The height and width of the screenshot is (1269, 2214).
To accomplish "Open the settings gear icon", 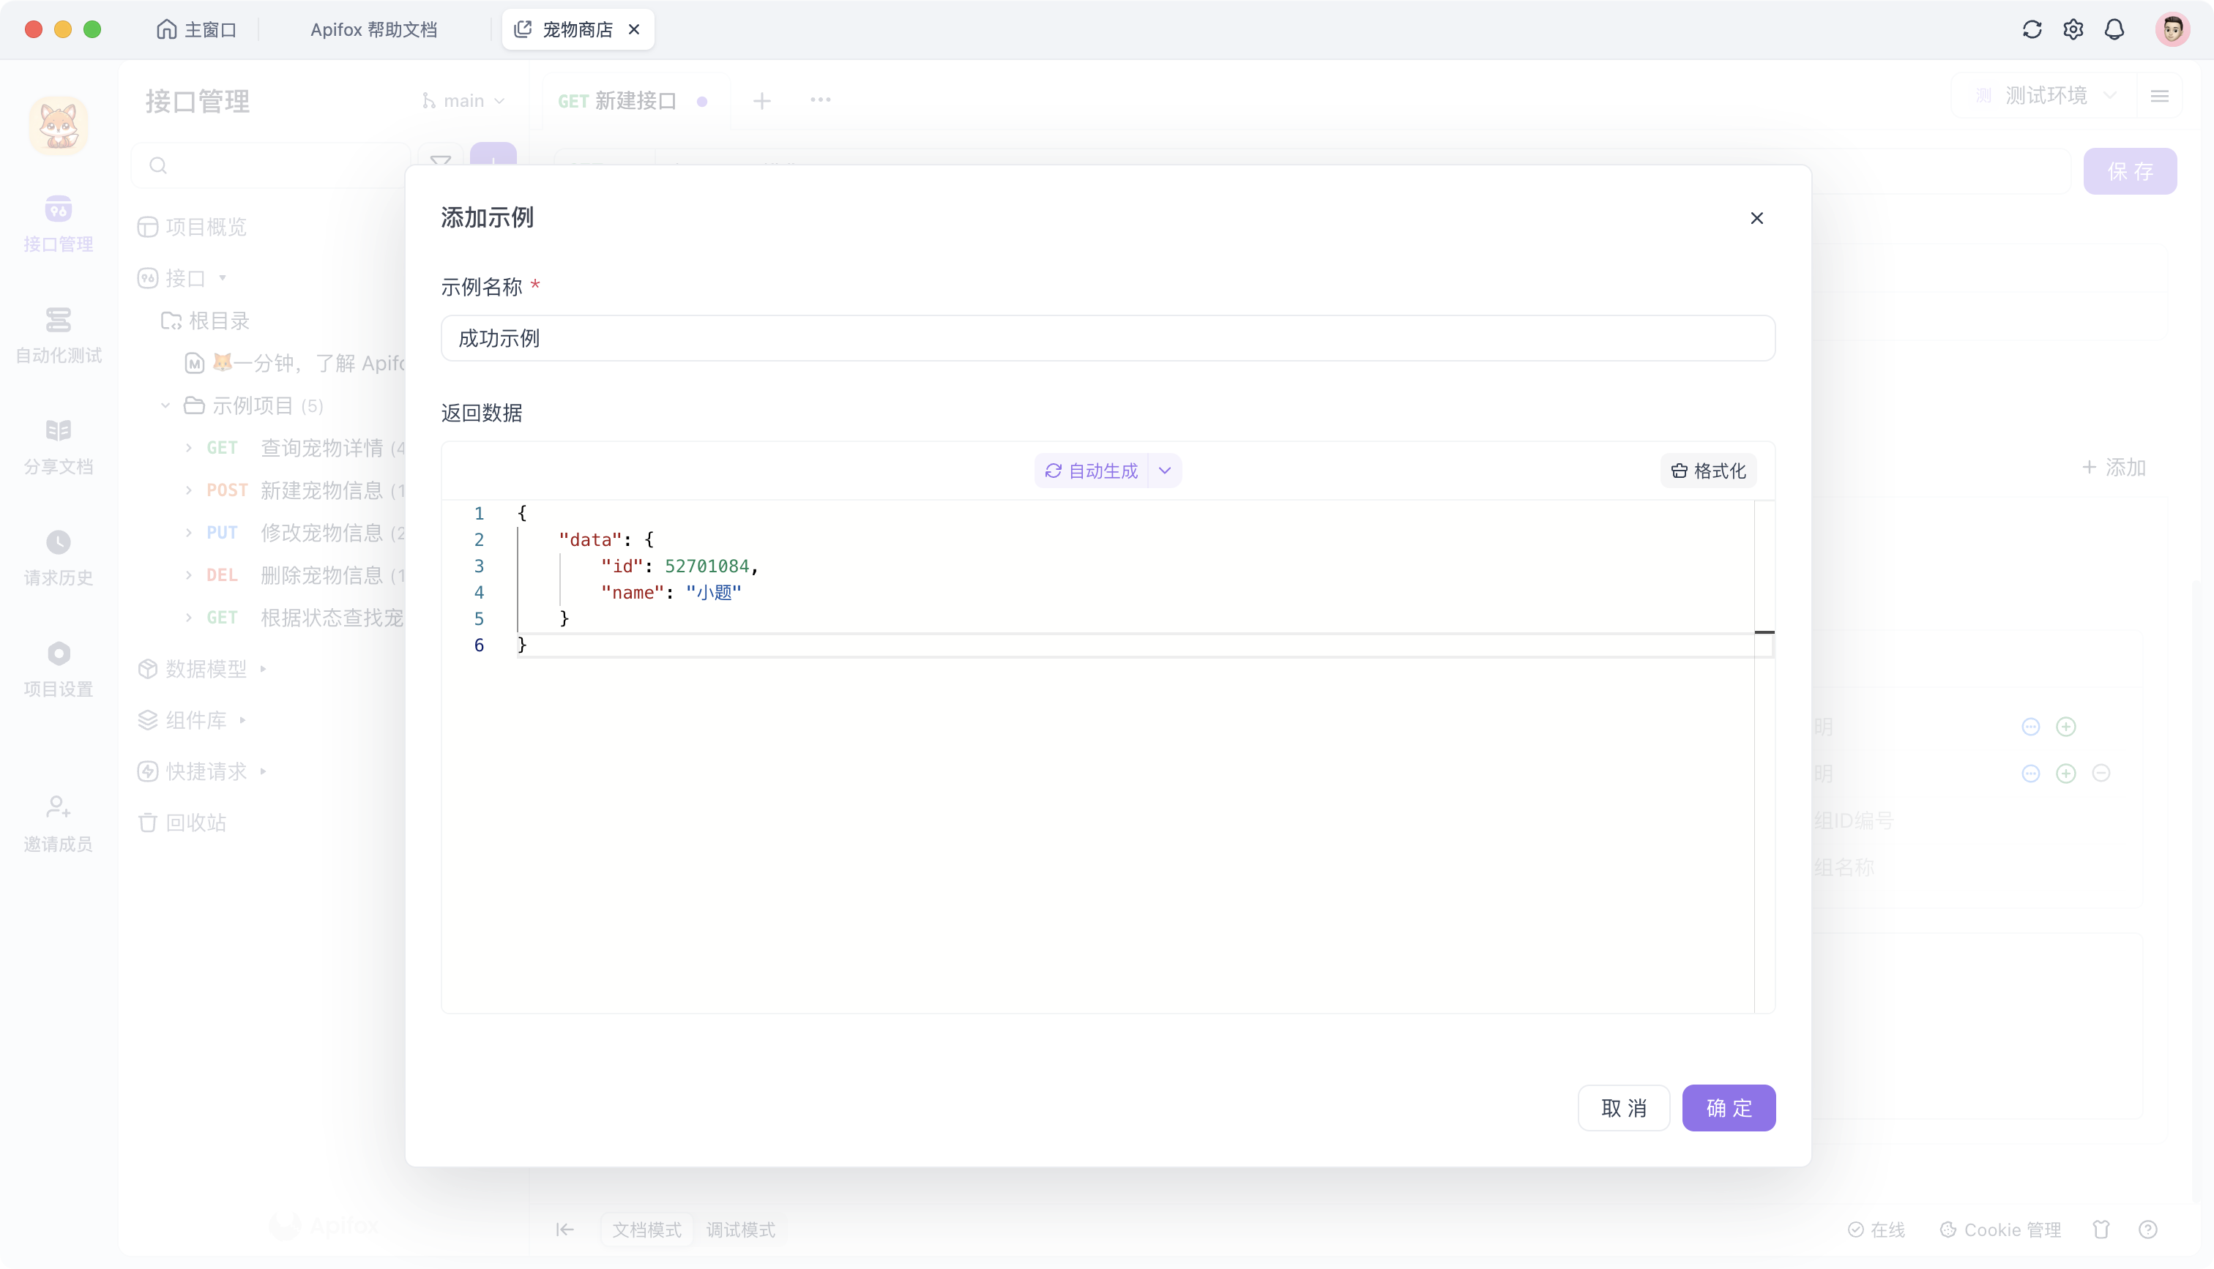I will 2073,29.
